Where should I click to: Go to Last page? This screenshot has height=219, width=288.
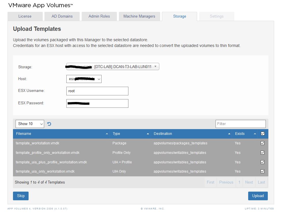pyautogui.click(x=261, y=182)
